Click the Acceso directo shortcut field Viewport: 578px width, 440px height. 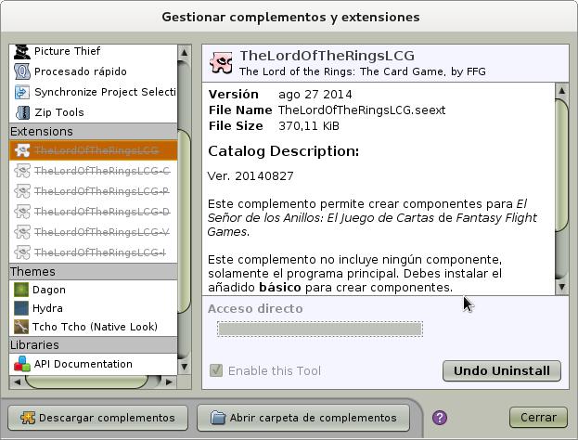point(319,329)
